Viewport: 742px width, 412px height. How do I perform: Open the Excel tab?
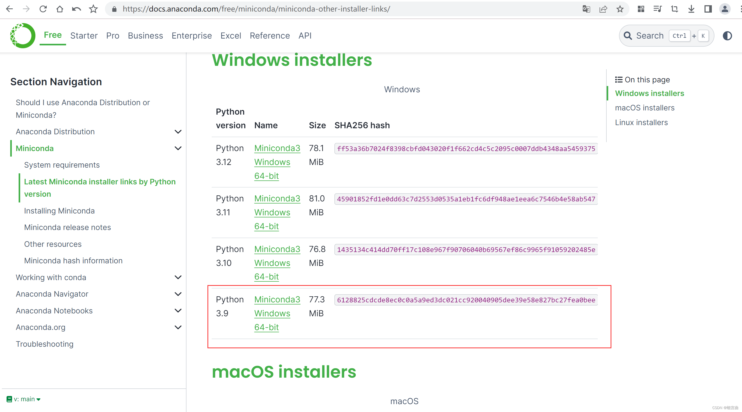point(231,36)
